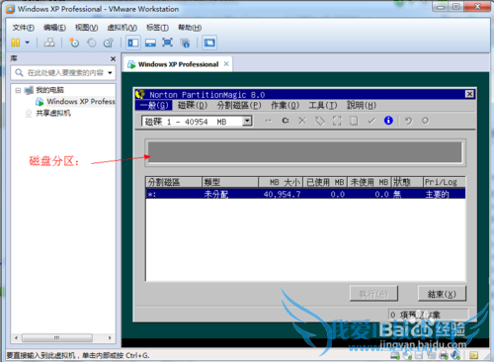Click the library search input field
494x362 pixels.
click(63, 73)
